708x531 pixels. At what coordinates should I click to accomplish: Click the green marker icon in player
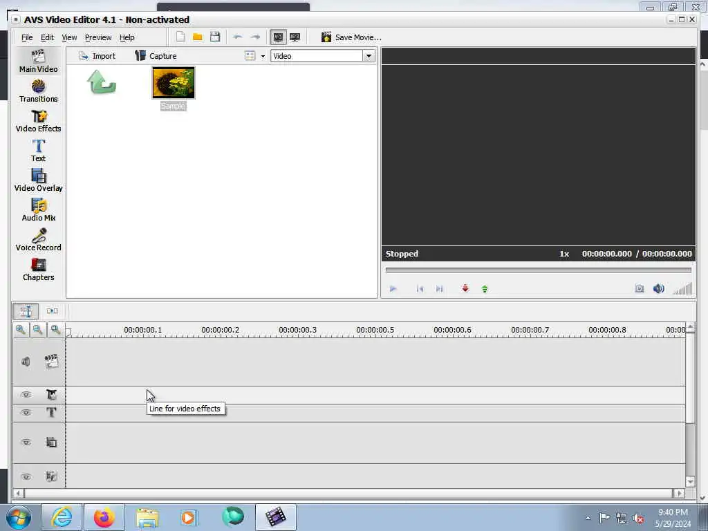pyautogui.click(x=485, y=288)
